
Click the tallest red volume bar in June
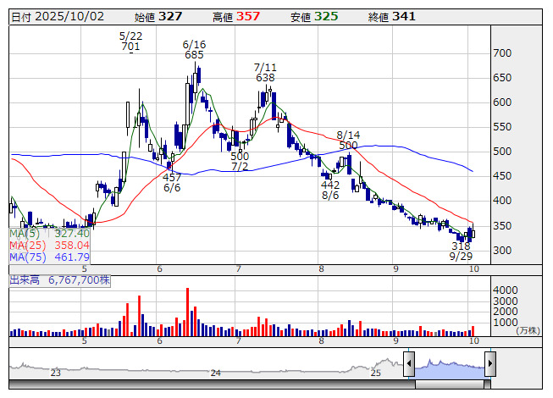(188, 312)
